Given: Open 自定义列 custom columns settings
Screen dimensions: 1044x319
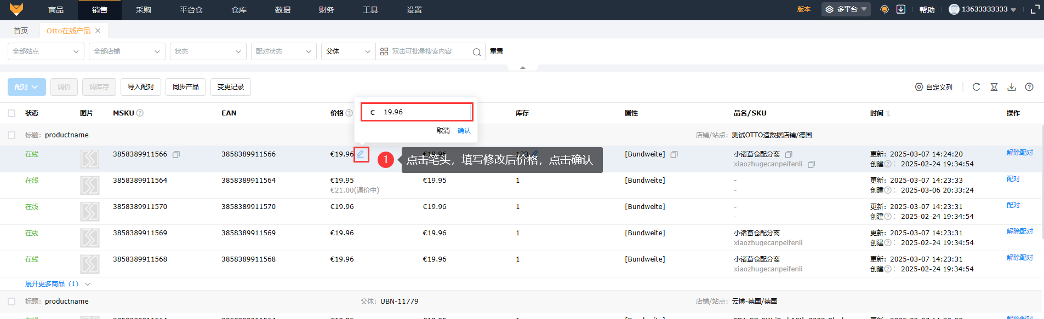Looking at the screenshot, I should pyautogui.click(x=934, y=87).
